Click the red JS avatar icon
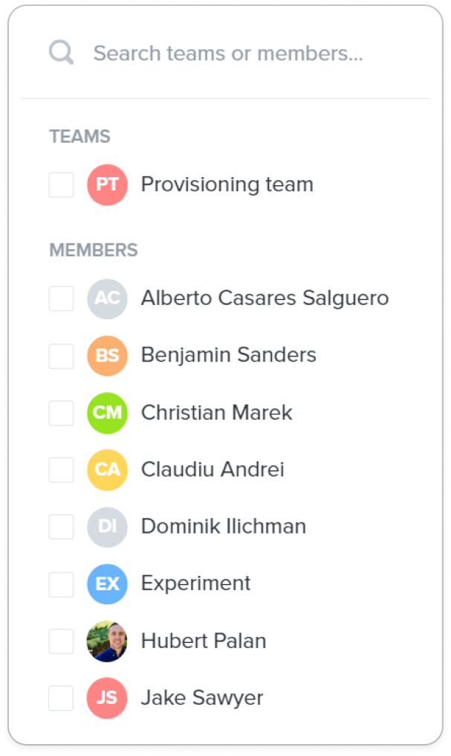Image resolution: width=451 pixels, height=756 pixels. pyautogui.click(x=107, y=698)
